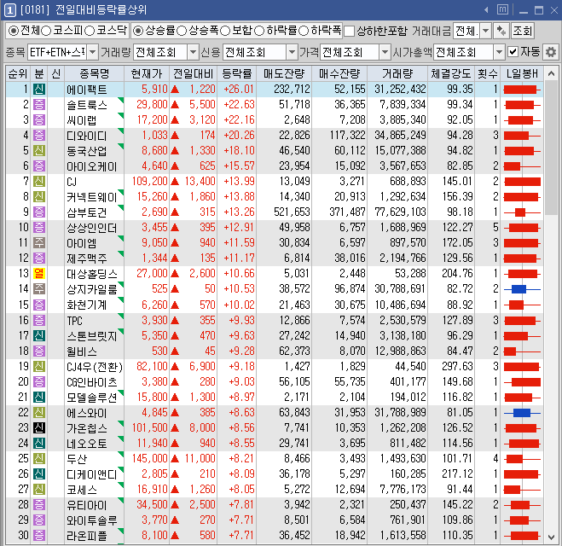Select stock name 유티아이
562x546 pixels.
point(86,505)
